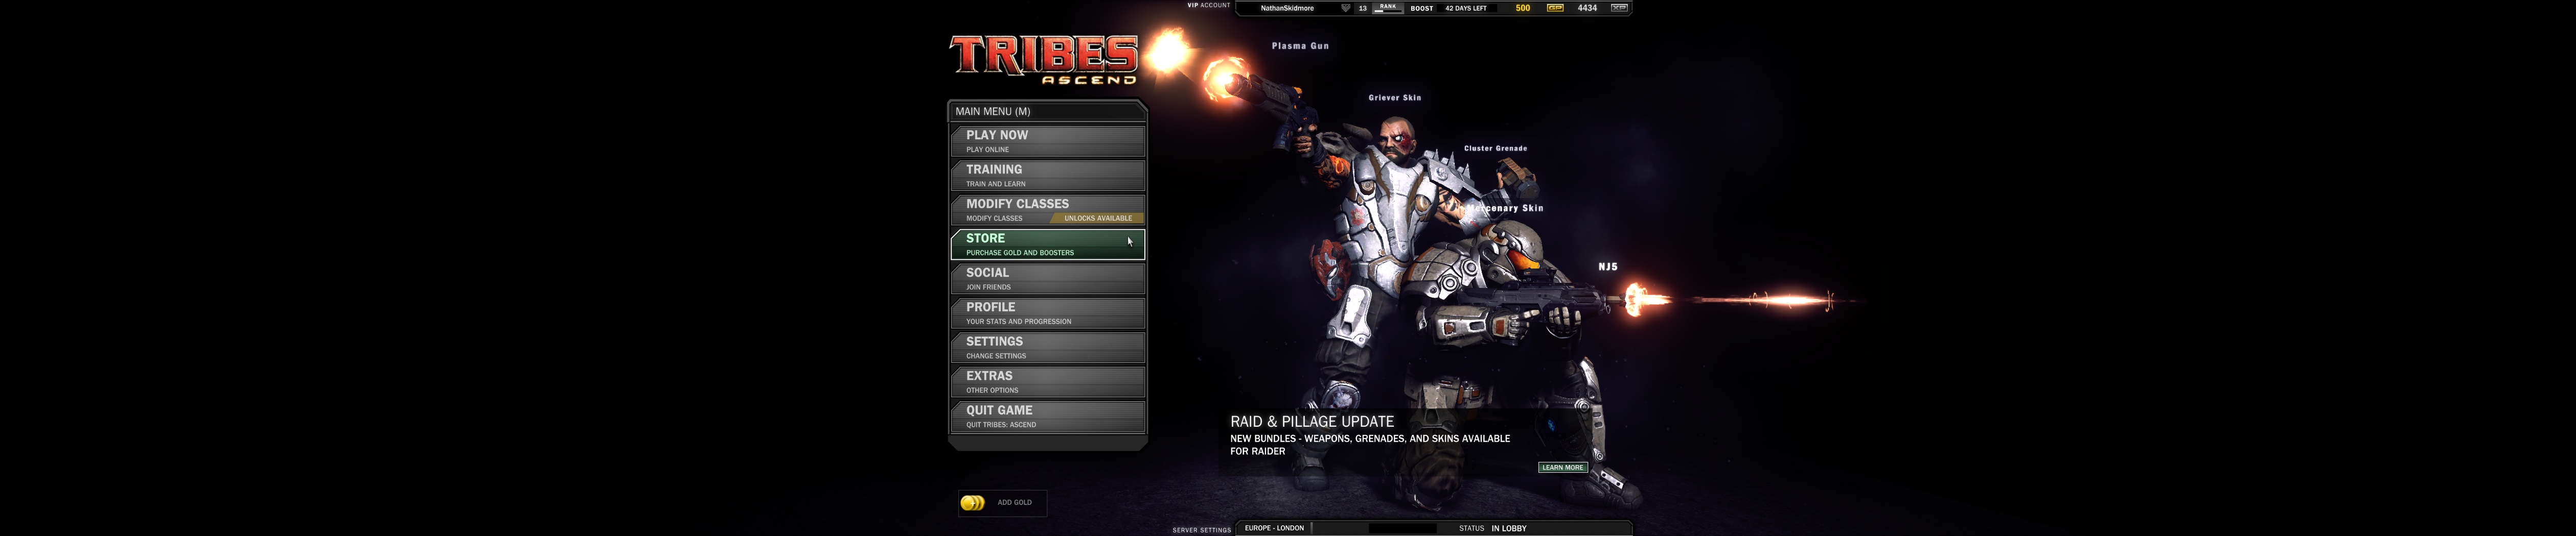The image size is (2576, 536).
Task: Go to the SOCIAL menu entry
Action: click(x=1047, y=279)
